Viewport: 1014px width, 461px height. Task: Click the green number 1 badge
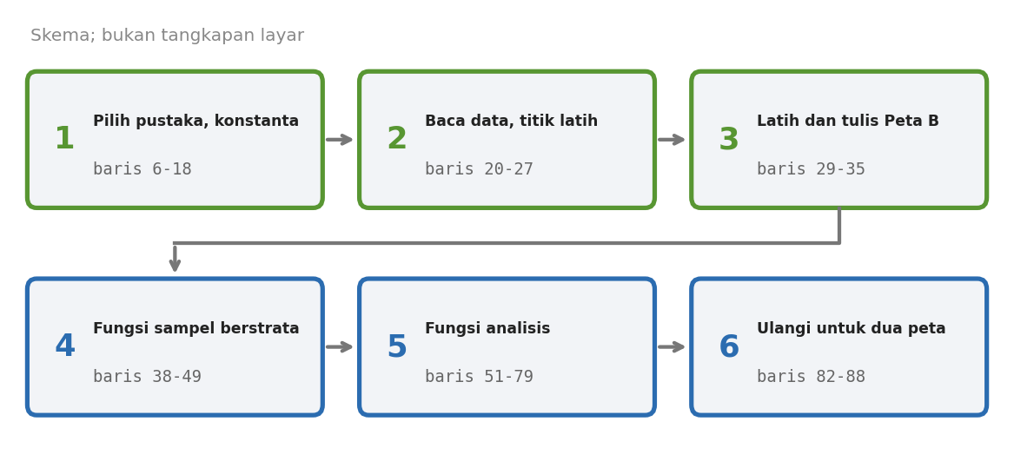point(64,139)
